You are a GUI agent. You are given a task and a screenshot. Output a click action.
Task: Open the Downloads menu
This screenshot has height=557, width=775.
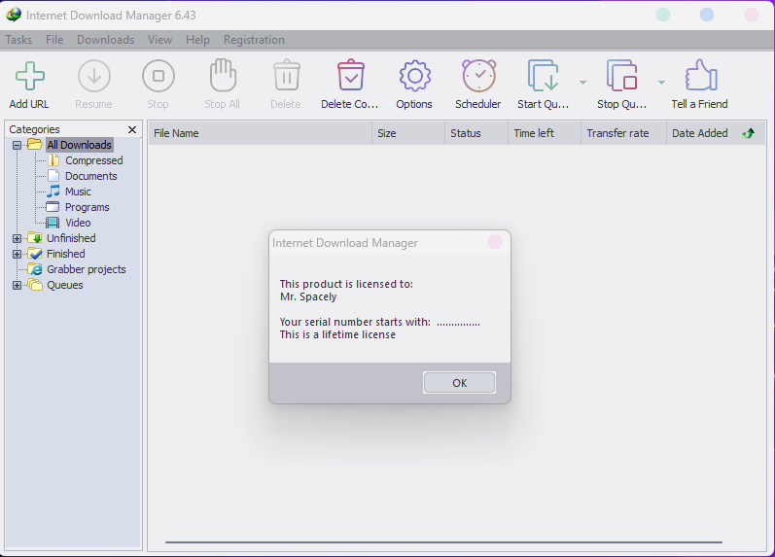tap(105, 40)
